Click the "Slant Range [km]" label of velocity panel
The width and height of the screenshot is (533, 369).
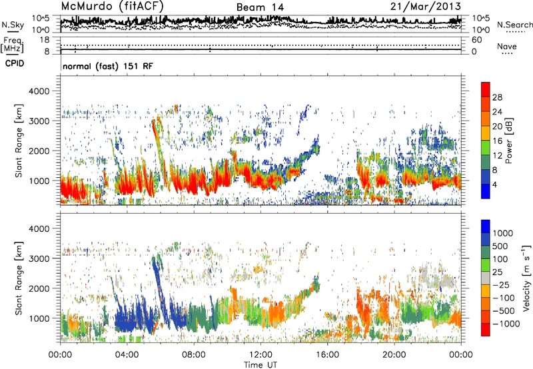click(19, 278)
